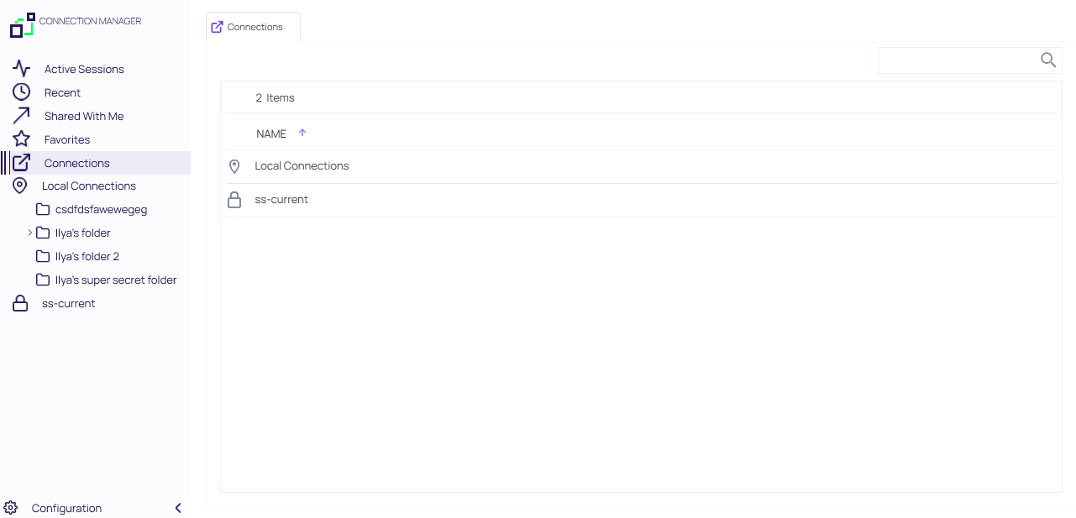1076x518 pixels.
Task: Select the csdfdsfawewegeg folder
Action: pyautogui.click(x=101, y=210)
